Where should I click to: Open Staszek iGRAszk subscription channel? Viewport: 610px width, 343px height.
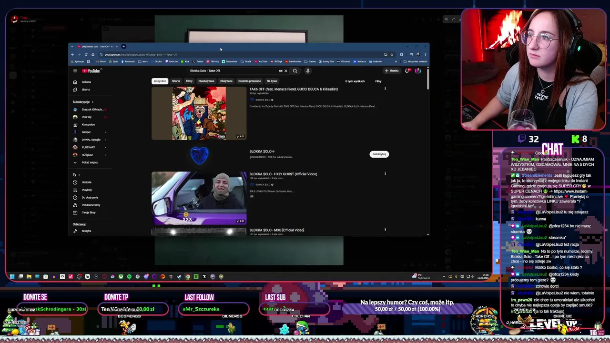click(x=89, y=110)
